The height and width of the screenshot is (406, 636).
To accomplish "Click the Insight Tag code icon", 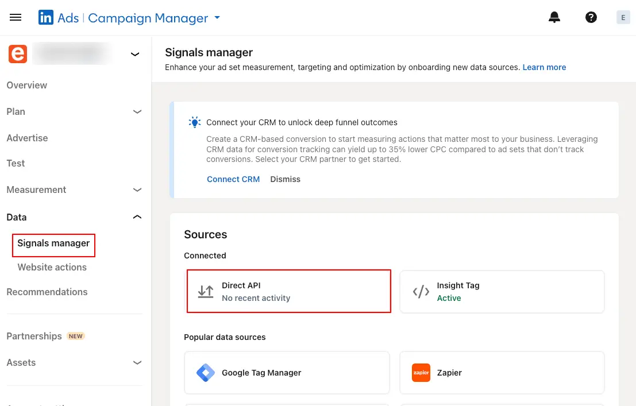I will coord(421,292).
